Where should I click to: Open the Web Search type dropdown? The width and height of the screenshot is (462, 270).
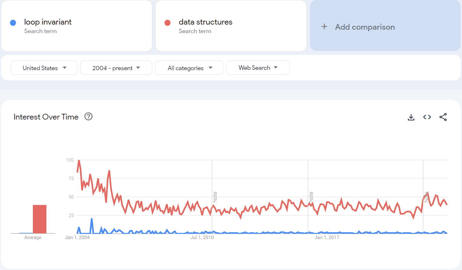coord(258,68)
